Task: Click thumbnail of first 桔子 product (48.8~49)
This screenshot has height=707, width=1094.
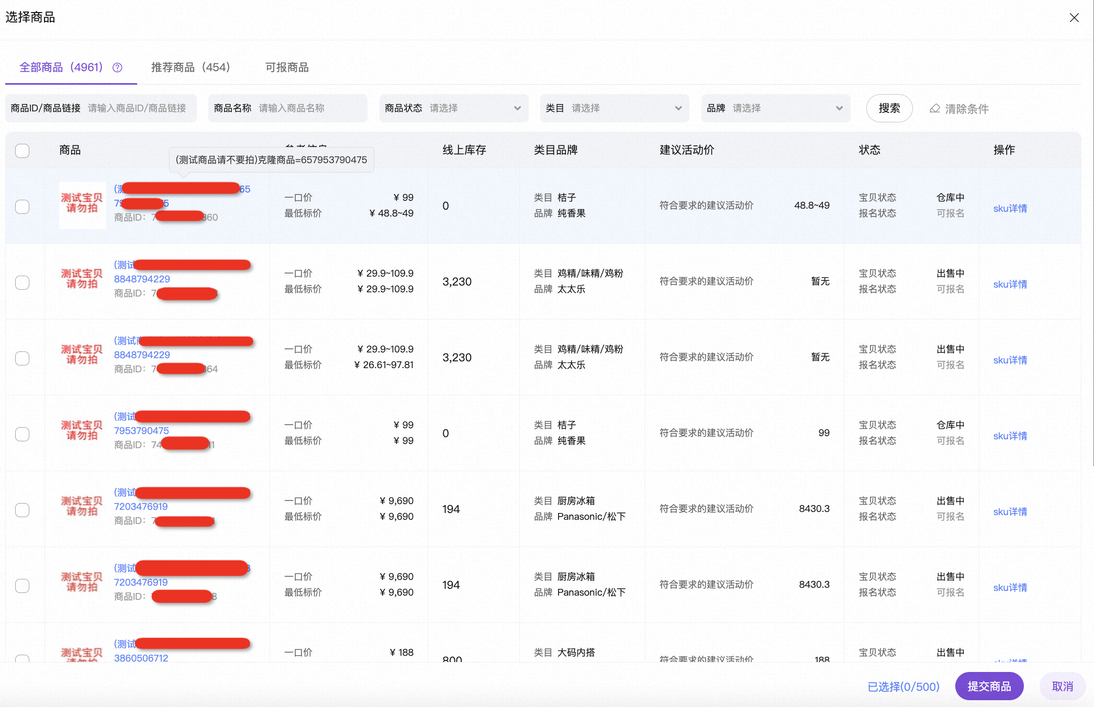Action: [x=82, y=205]
